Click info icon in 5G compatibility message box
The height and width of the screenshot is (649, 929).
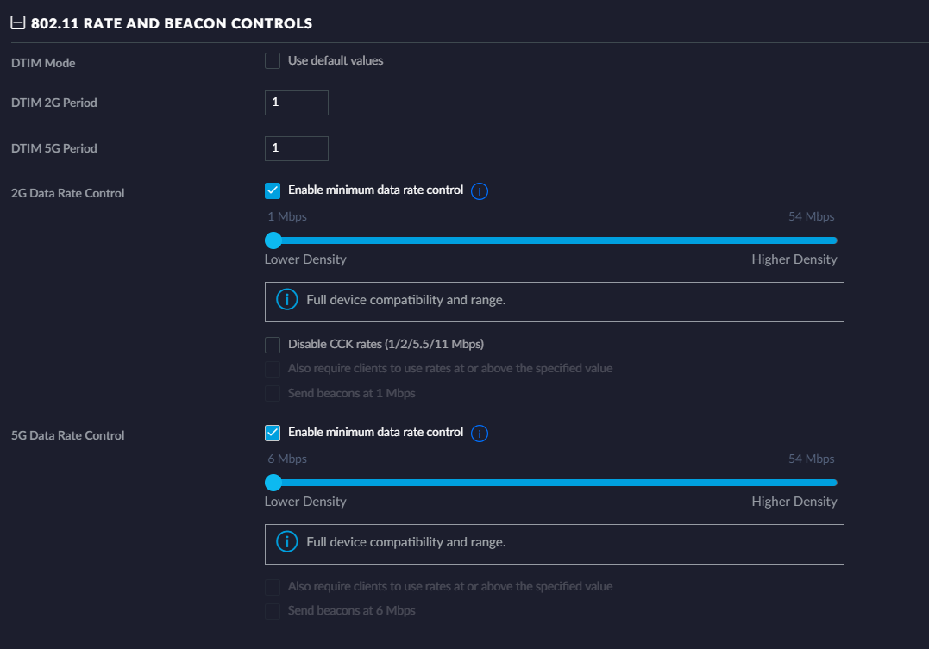click(286, 542)
